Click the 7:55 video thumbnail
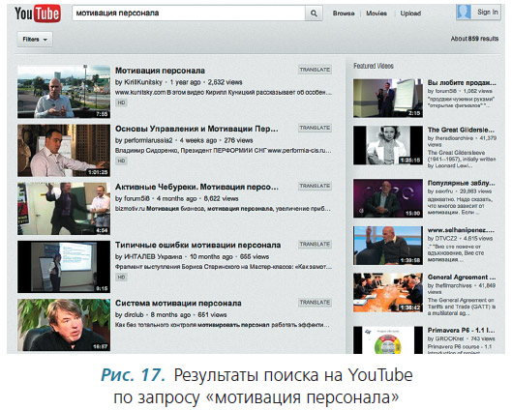 pos(64,92)
